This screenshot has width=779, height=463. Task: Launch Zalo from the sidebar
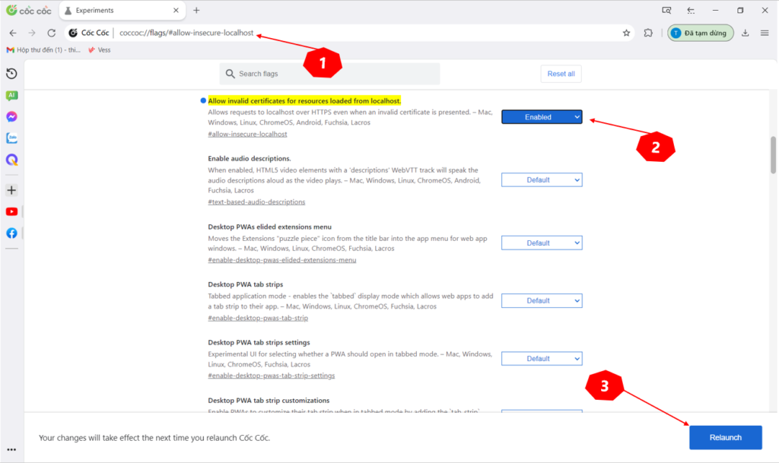click(x=11, y=138)
